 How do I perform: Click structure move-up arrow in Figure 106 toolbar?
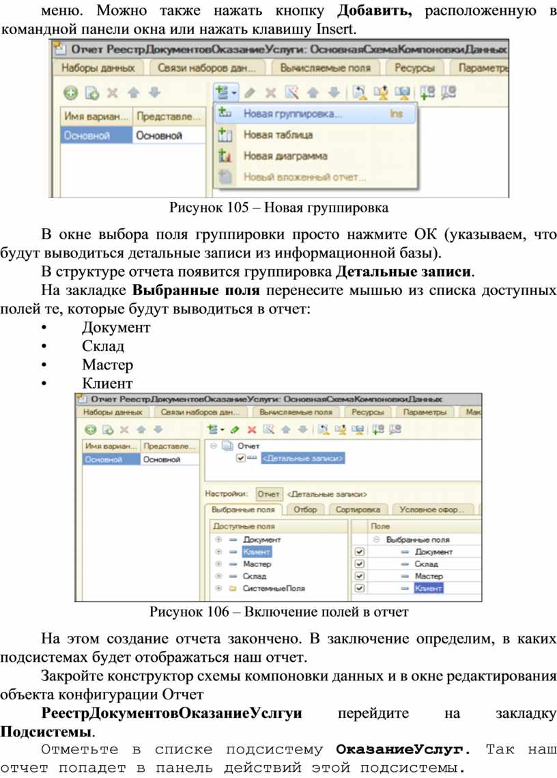pos(286,429)
